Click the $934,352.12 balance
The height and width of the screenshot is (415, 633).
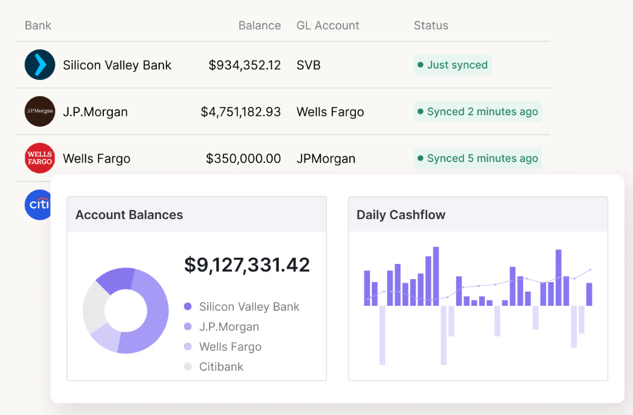click(245, 65)
